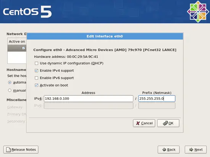Toggle Activate on boot checkbox

[36, 85]
